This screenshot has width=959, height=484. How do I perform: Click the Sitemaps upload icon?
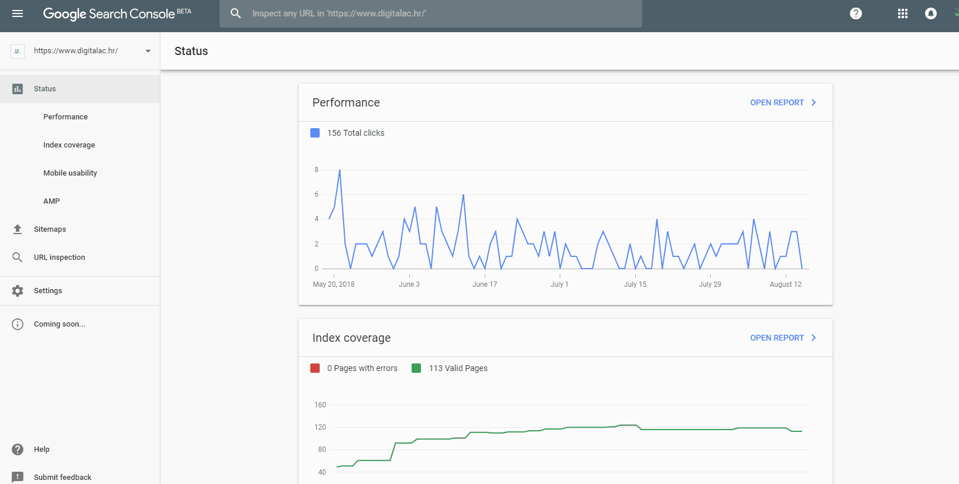pyautogui.click(x=18, y=229)
